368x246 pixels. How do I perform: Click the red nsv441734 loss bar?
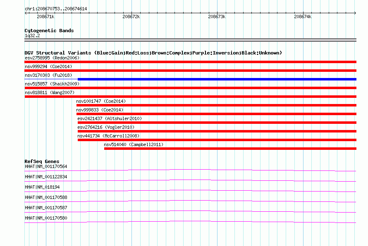point(217,140)
